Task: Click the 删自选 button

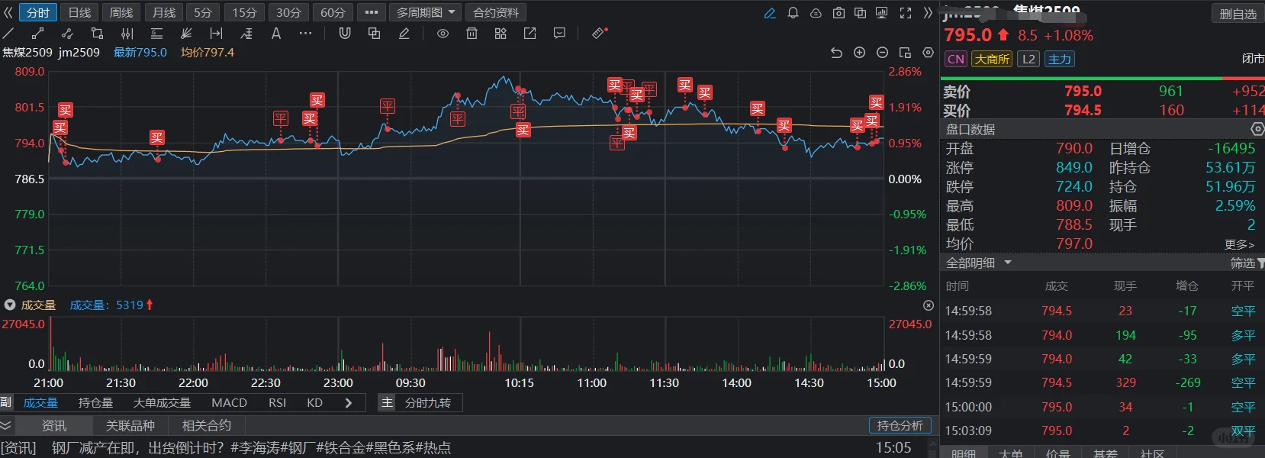Action: coord(1238,14)
